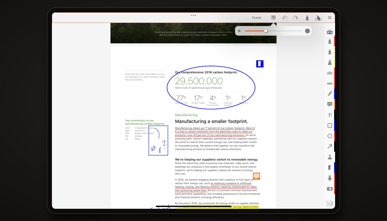Open the eraser thickness lines menu
This screenshot has height=221, width=387.
[x=273, y=18]
